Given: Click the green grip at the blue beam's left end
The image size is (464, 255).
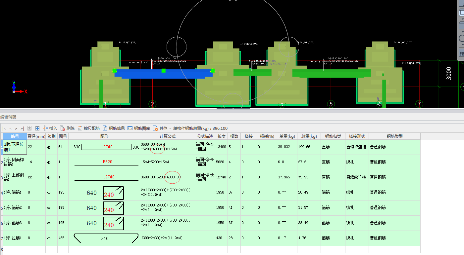Looking at the screenshot, I should (115, 71).
